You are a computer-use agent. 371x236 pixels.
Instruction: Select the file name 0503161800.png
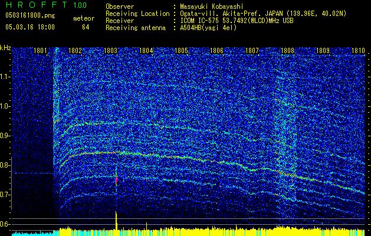(30, 15)
